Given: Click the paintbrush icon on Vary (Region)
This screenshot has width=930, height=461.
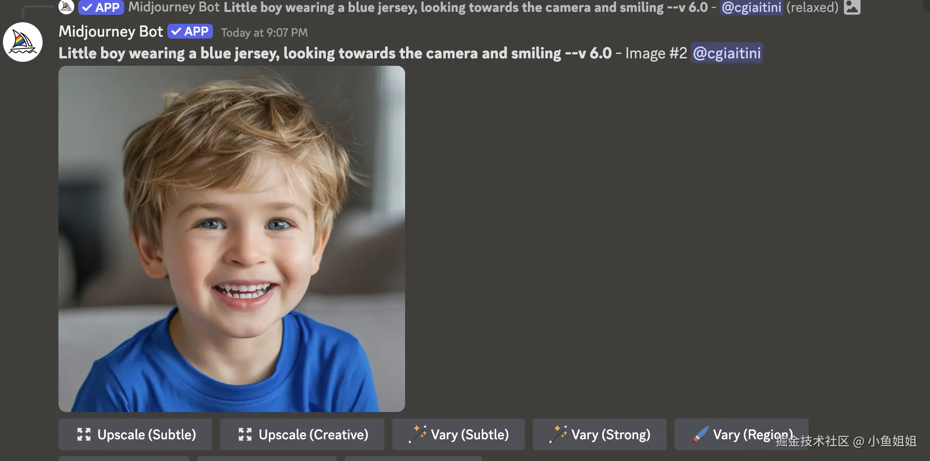Looking at the screenshot, I should click(x=700, y=434).
